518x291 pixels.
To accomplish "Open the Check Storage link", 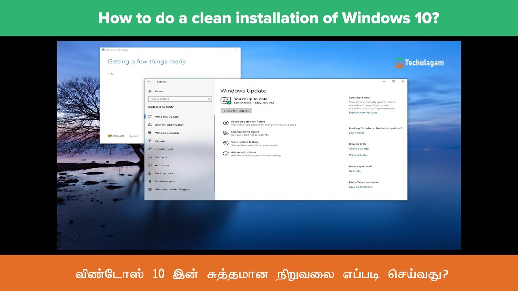I will (x=359, y=149).
